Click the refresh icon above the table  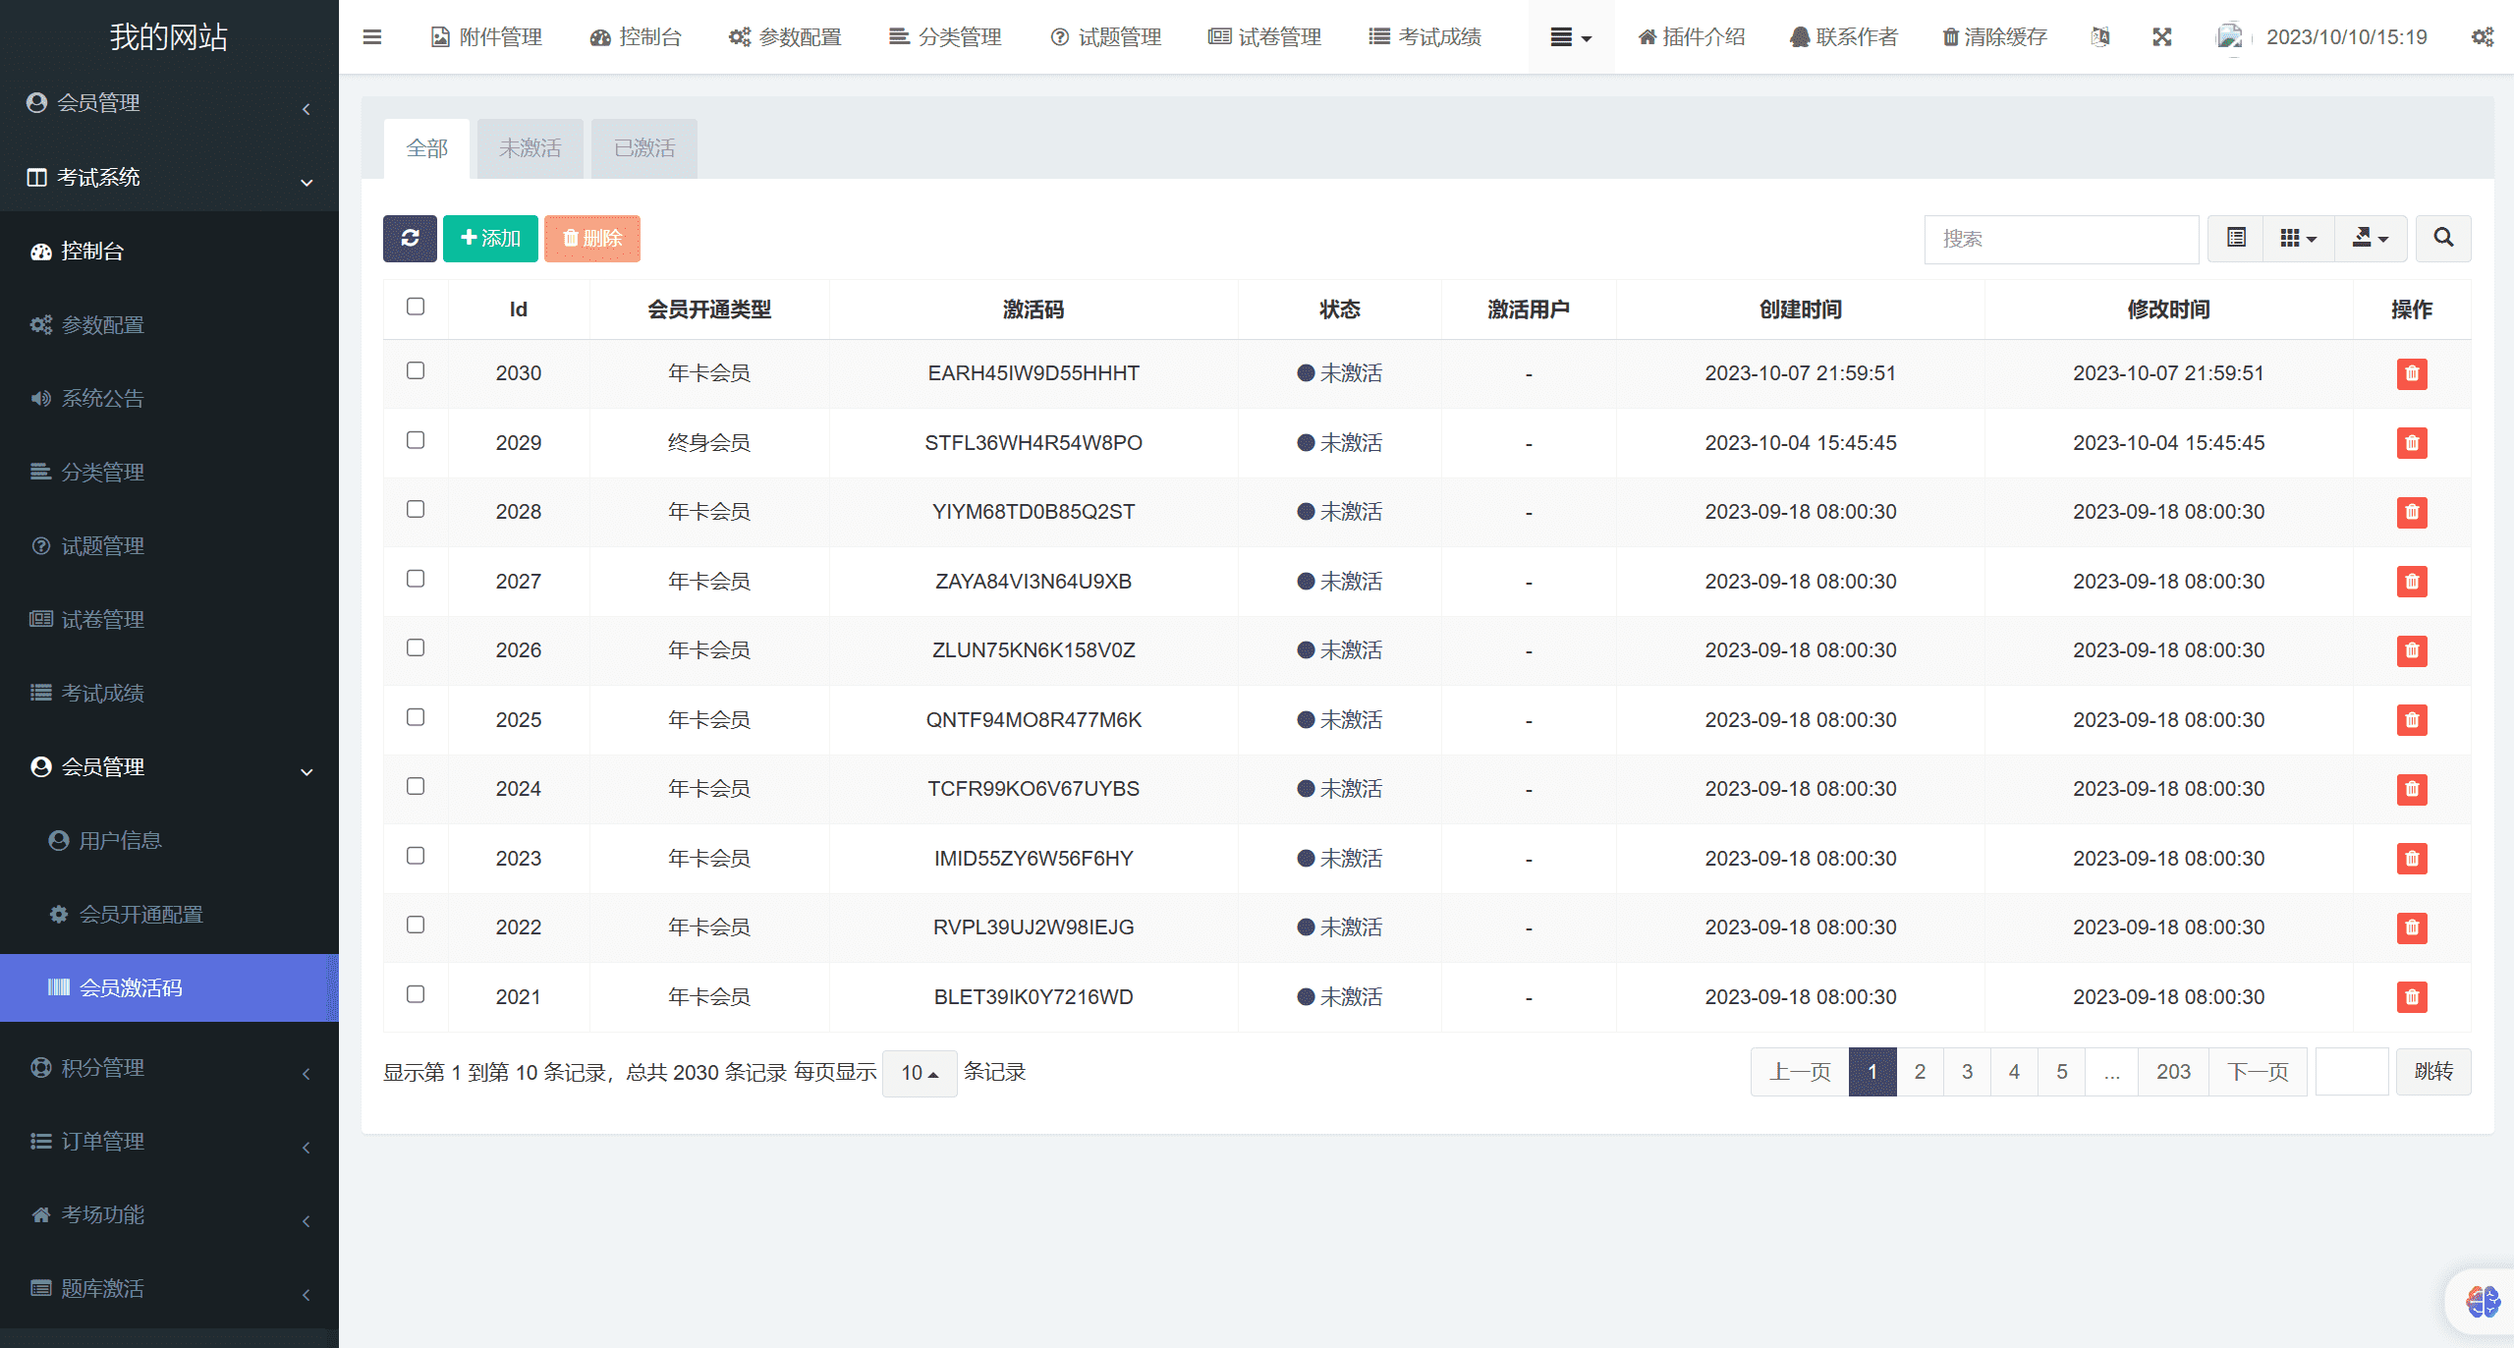coord(410,238)
